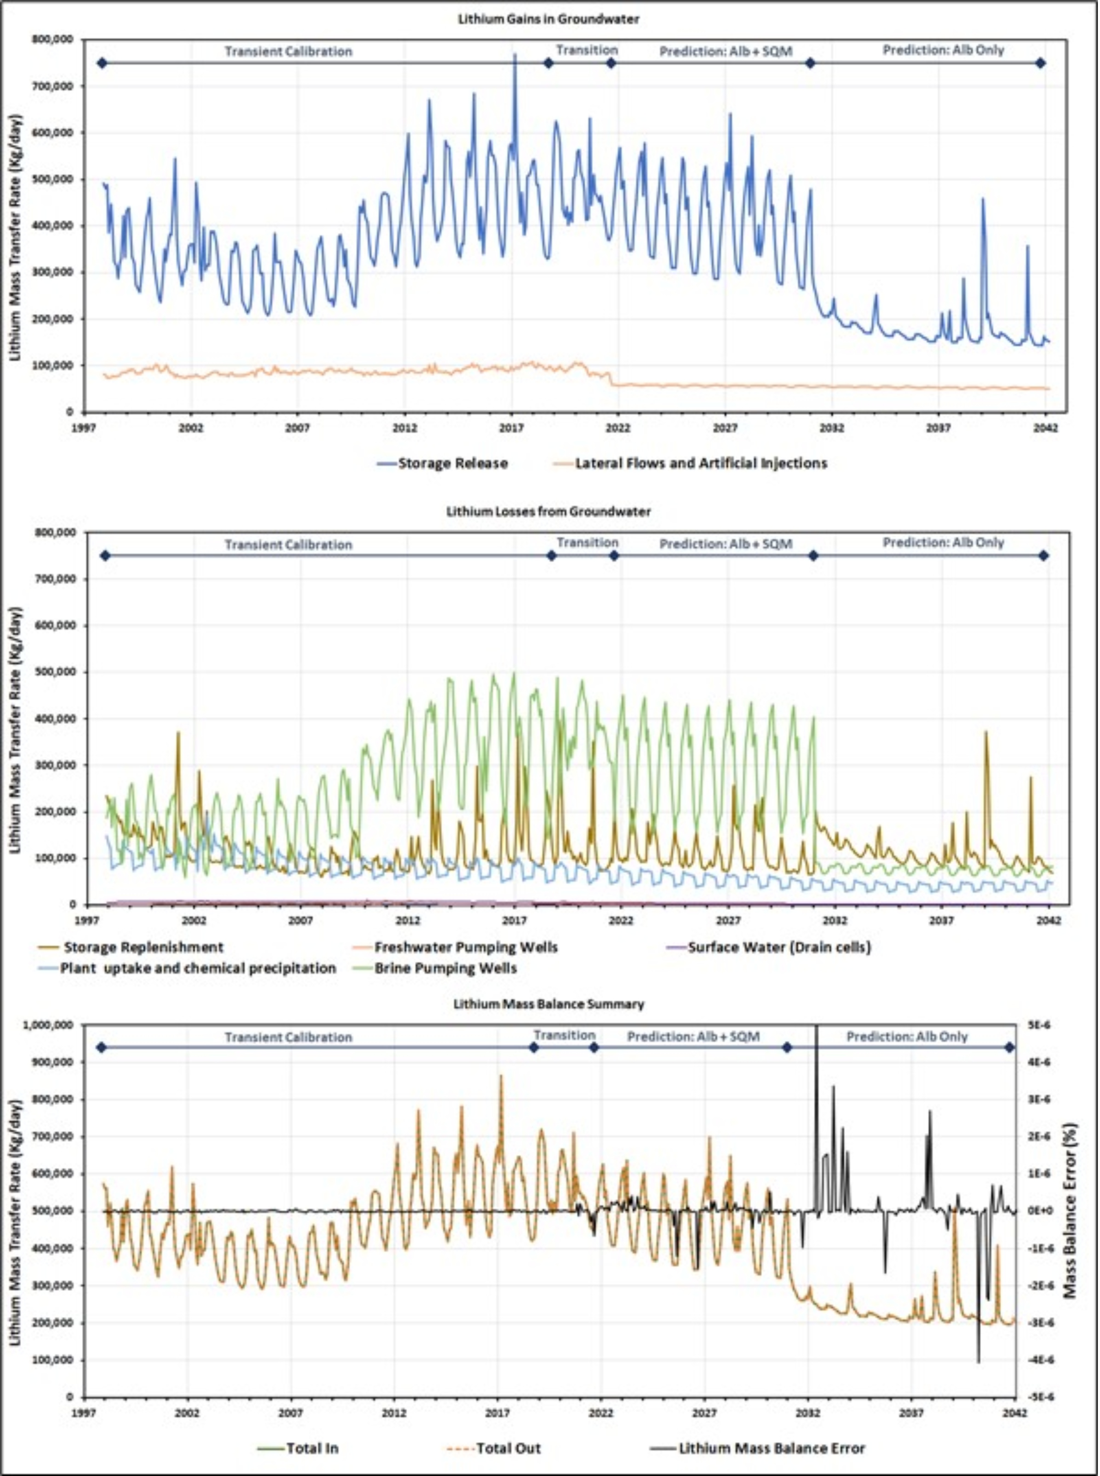Click the rightmost diamond marker on summary timeline
The width and height of the screenshot is (1100, 1476).
(x=1010, y=1047)
